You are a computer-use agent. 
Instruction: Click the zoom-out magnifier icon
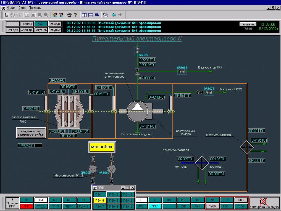click(x=46, y=15)
